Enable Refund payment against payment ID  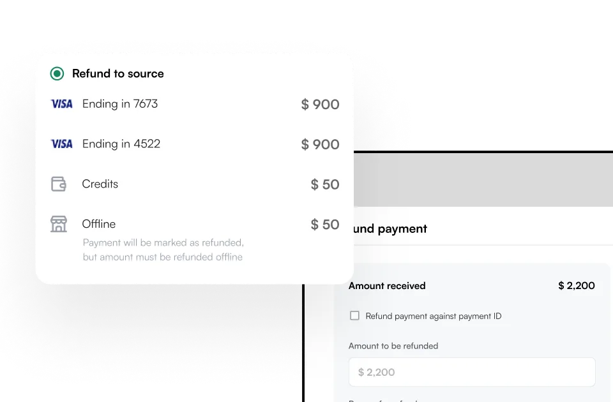[354, 315]
